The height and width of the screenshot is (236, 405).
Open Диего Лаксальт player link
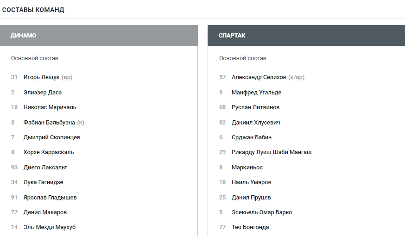point(45,168)
